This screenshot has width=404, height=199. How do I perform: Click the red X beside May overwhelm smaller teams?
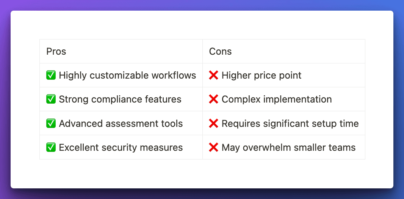(x=213, y=147)
